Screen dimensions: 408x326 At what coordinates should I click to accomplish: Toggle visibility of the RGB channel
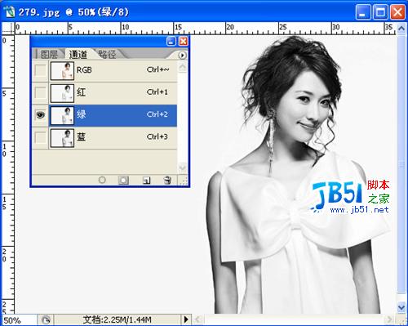(x=41, y=70)
